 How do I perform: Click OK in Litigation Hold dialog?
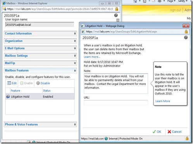(157, 132)
